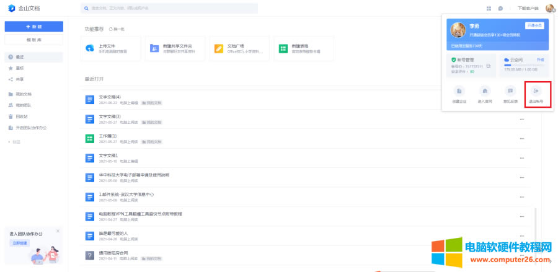Click the 新建共享文件夹 folder icon
The image size is (558, 272).
[x=154, y=48]
